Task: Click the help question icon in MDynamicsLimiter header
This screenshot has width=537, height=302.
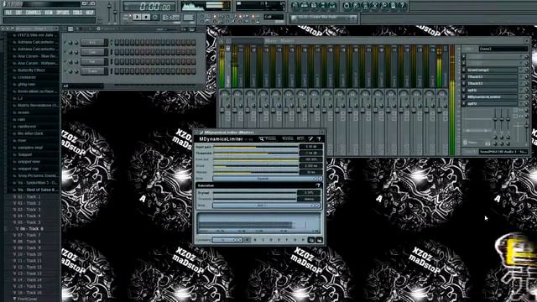Action: click(x=319, y=138)
